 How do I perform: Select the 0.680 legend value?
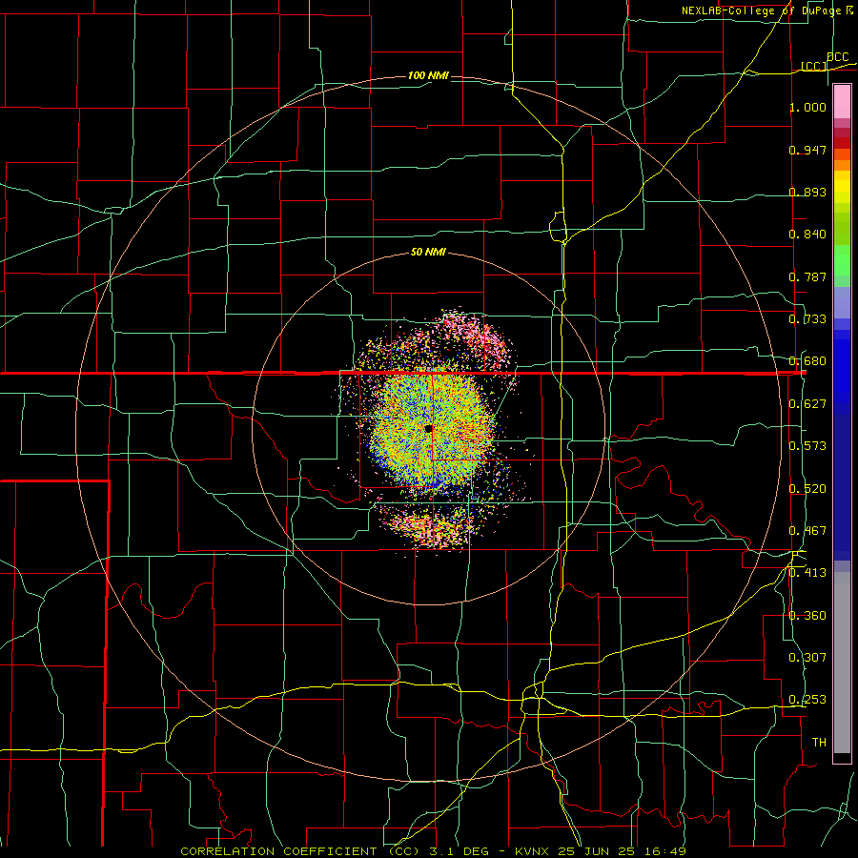pos(807,361)
